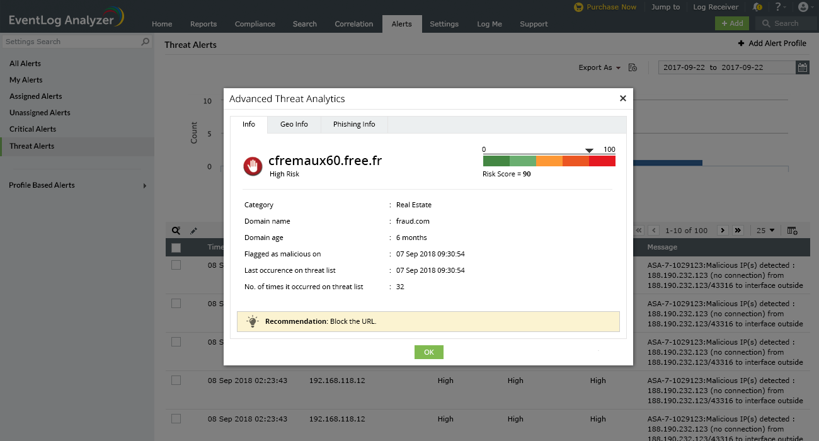The width and height of the screenshot is (819, 441).
Task: Click the column chooser icon in table
Action: pos(793,231)
